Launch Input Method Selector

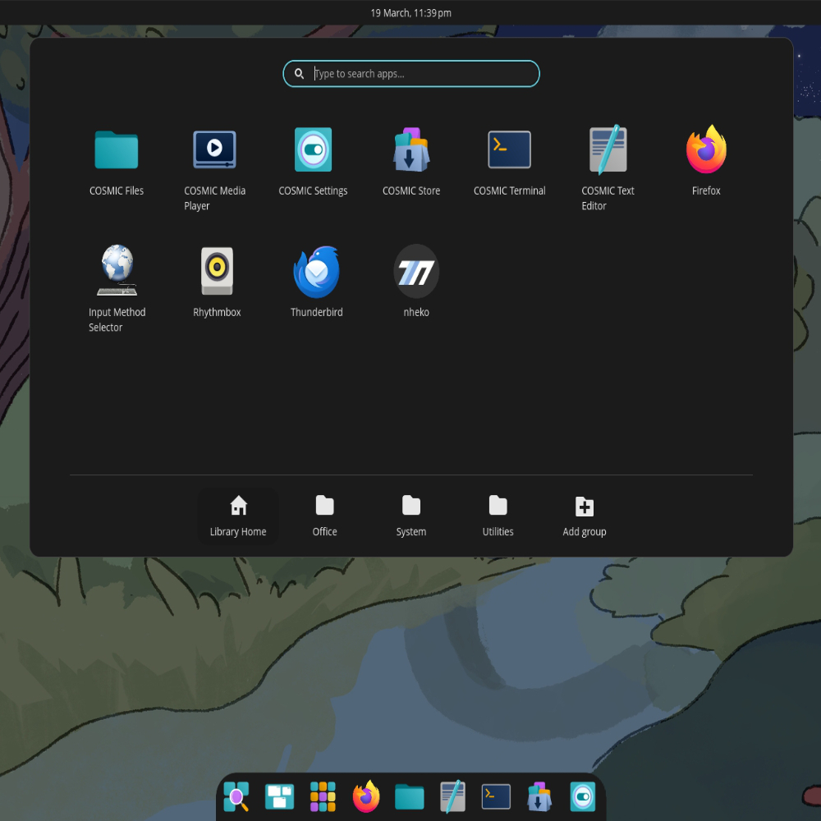pos(117,289)
